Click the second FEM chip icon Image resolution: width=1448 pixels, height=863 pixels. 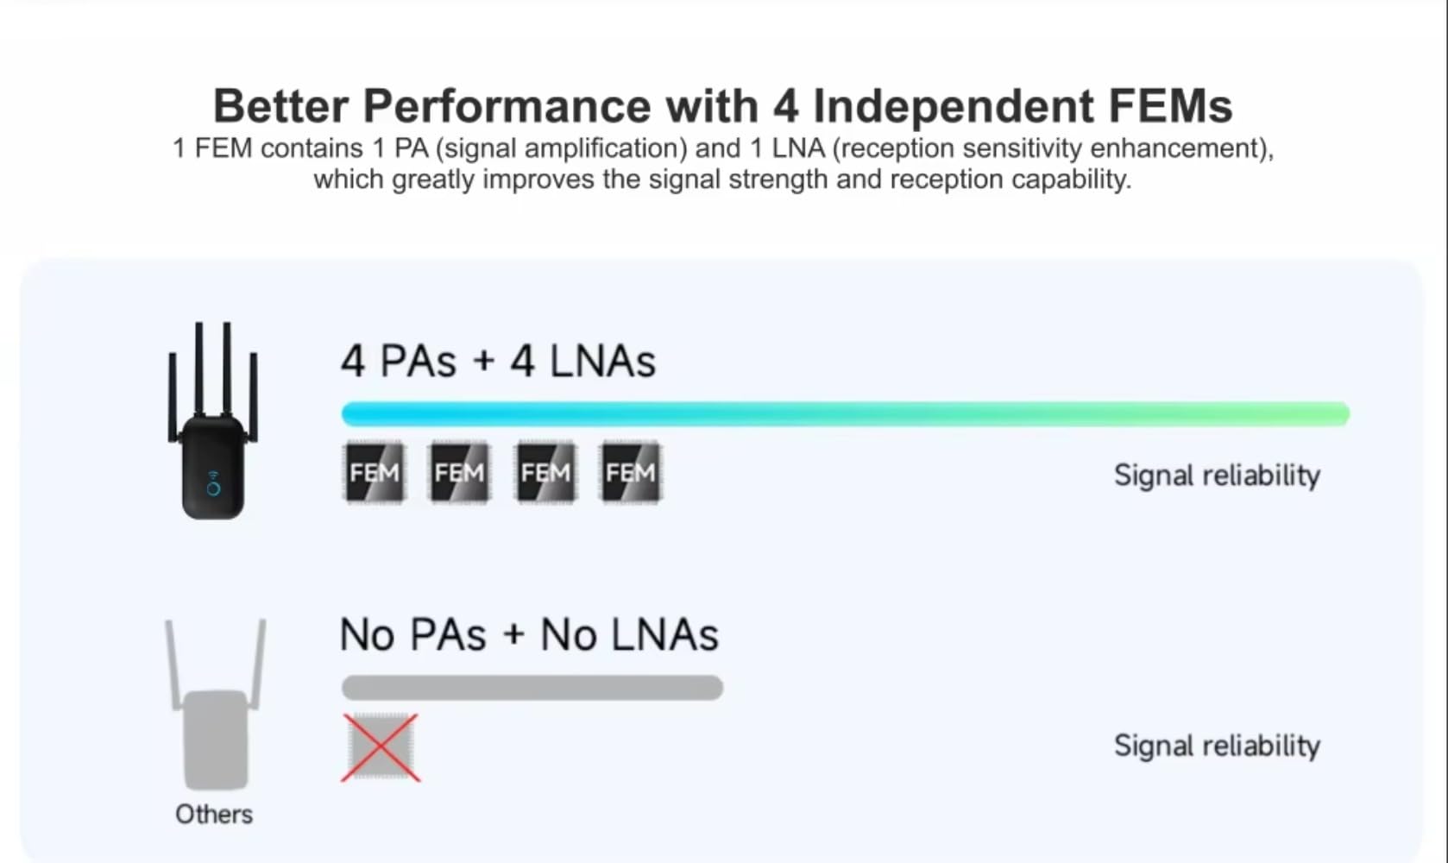coord(459,472)
